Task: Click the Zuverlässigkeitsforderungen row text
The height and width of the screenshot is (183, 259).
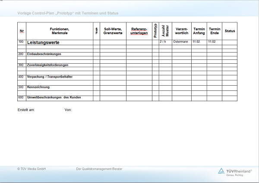Action: click(47, 65)
